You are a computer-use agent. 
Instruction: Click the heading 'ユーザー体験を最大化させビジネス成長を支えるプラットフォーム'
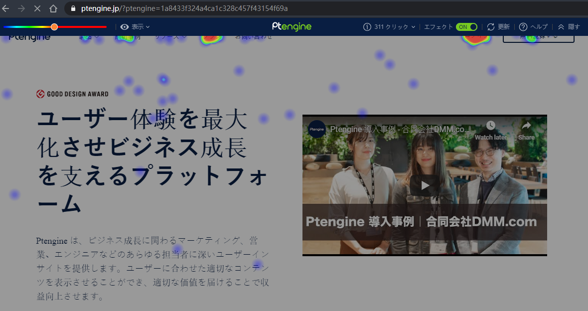(x=152, y=162)
